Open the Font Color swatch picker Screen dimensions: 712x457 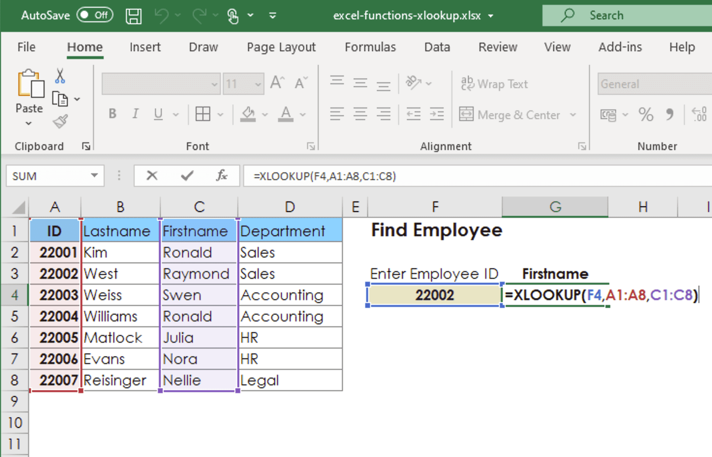(303, 114)
